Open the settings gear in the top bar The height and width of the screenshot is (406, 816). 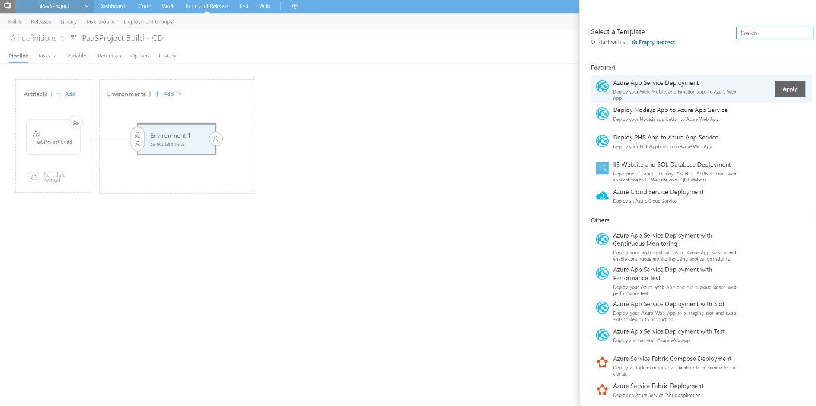(295, 7)
